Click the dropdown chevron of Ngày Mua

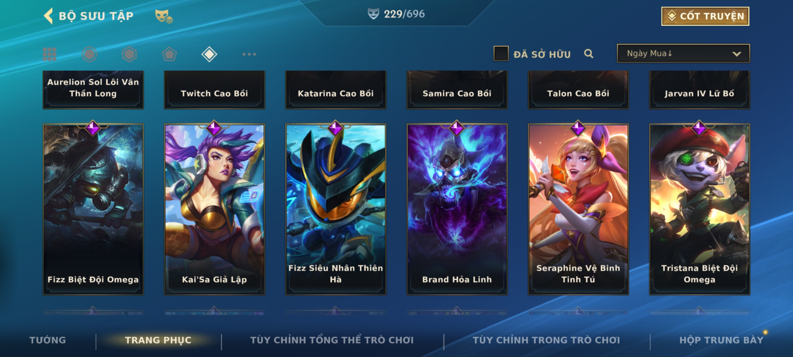[x=736, y=54]
